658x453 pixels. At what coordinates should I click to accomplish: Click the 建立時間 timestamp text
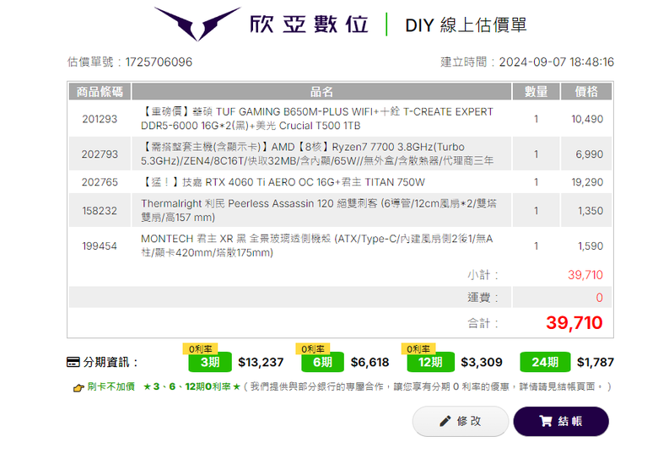[527, 62]
